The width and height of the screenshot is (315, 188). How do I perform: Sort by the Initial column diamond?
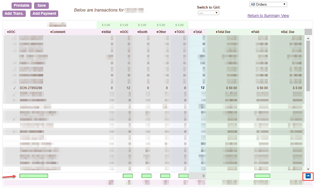(101, 32)
